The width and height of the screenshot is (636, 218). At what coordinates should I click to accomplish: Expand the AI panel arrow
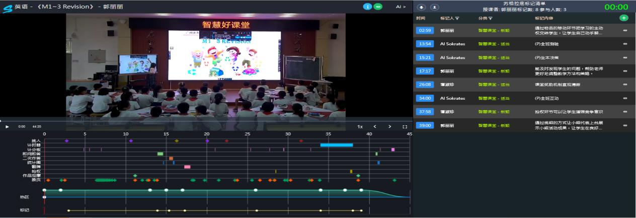pyautogui.click(x=401, y=7)
